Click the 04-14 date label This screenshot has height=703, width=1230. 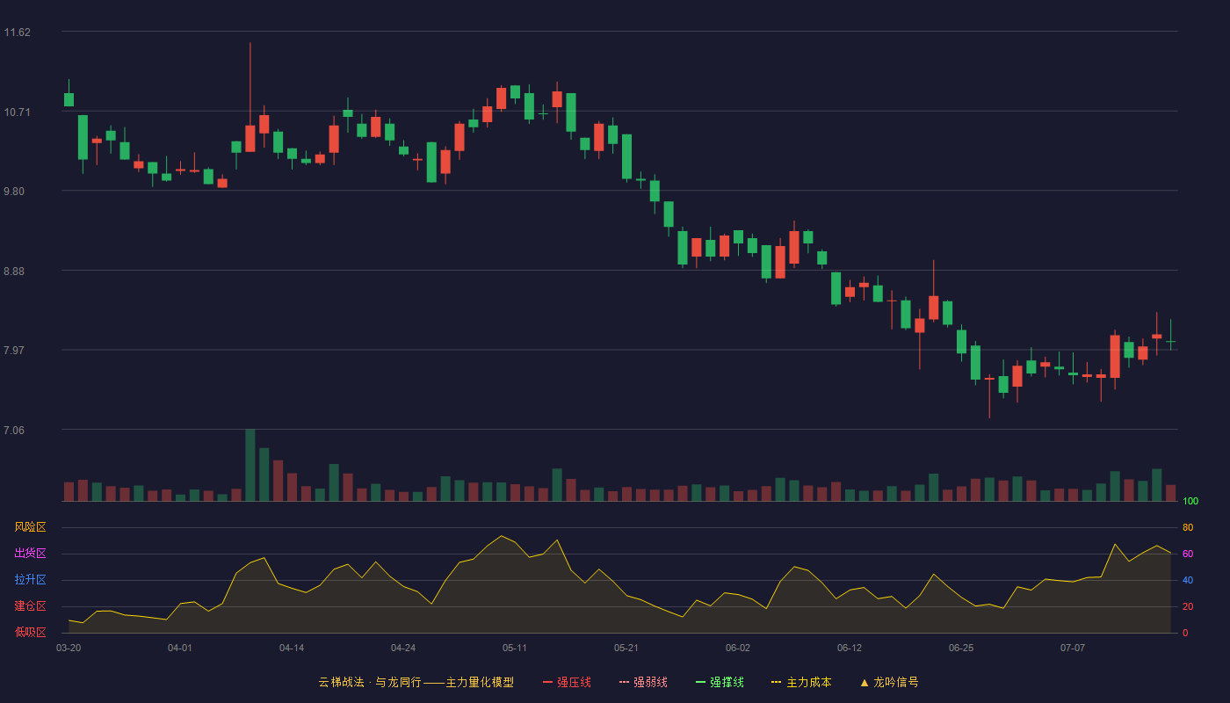(x=292, y=648)
